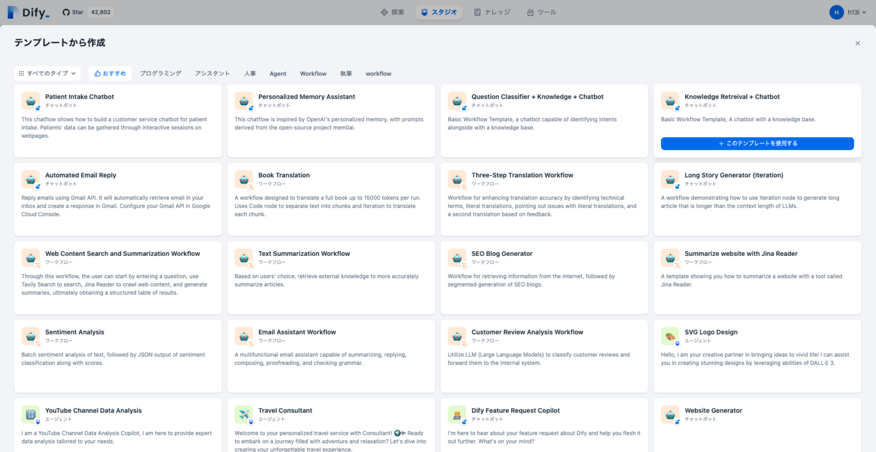The height and width of the screenshot is (452, 876).
Task: Click the grid layout icon beside type filter
Action: [x=21, y=73]
